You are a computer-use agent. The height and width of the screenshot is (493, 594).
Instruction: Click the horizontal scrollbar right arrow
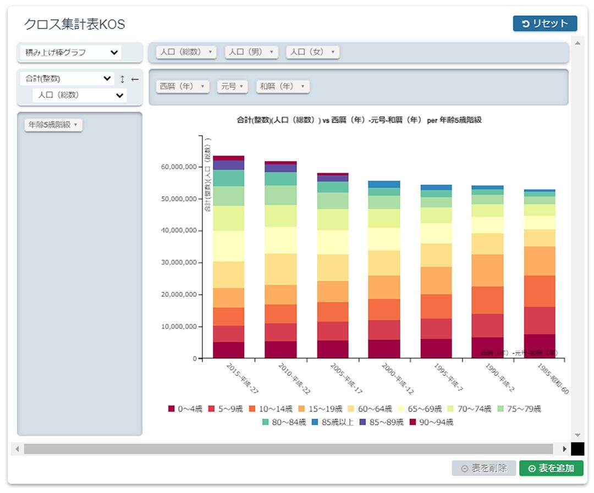564,449
